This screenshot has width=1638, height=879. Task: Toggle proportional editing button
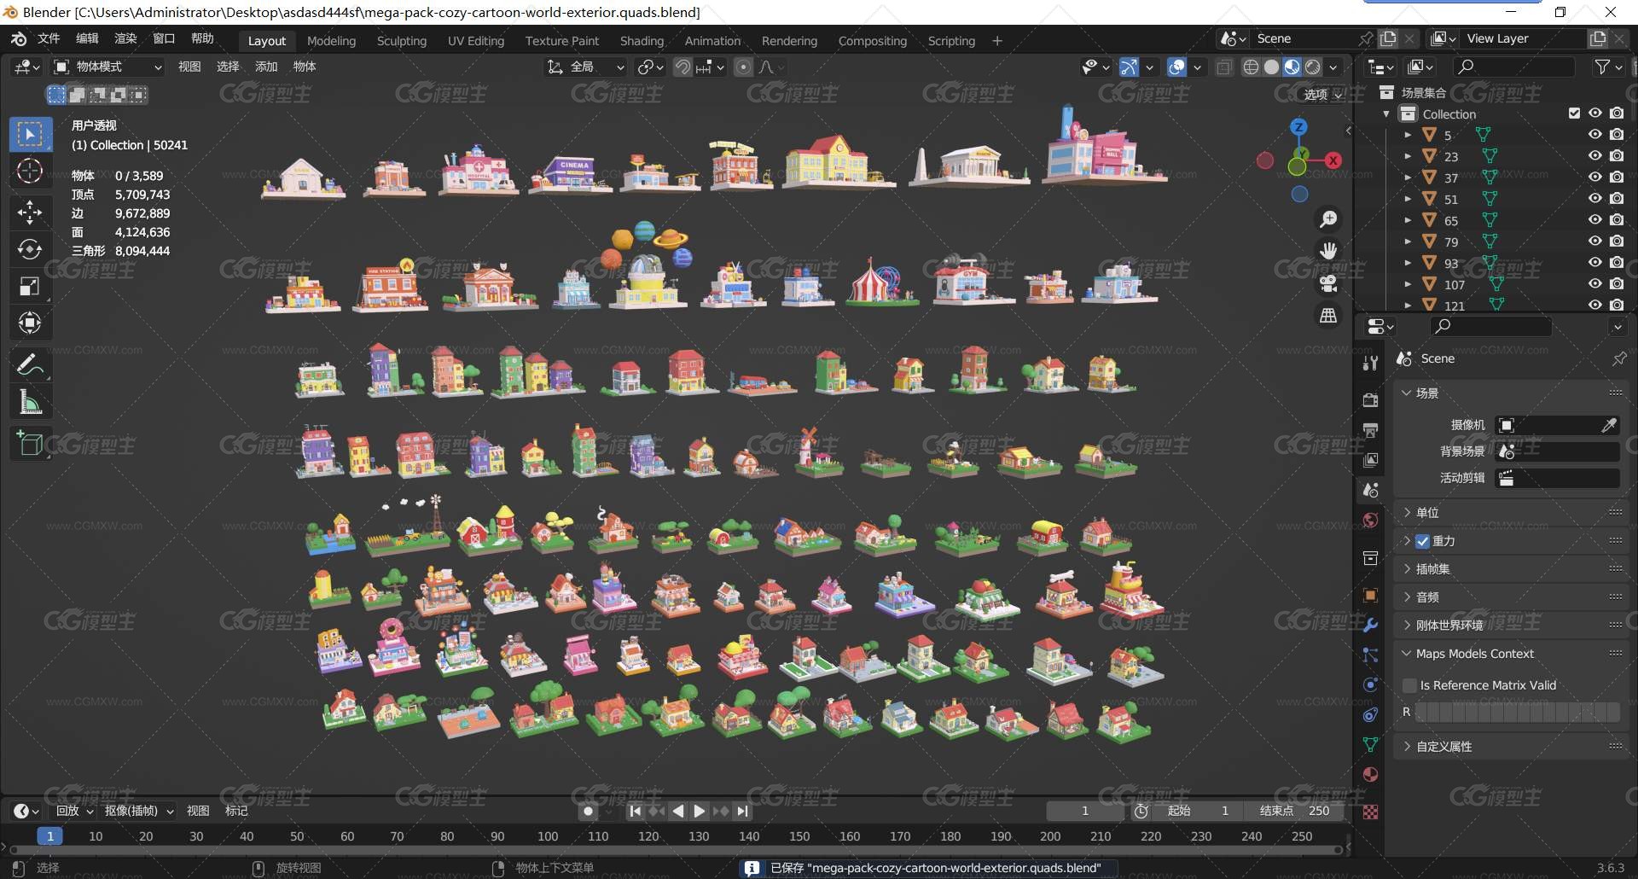click(744, 67)
